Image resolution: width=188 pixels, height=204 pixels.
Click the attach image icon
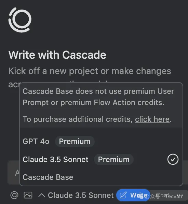[28, 195]
